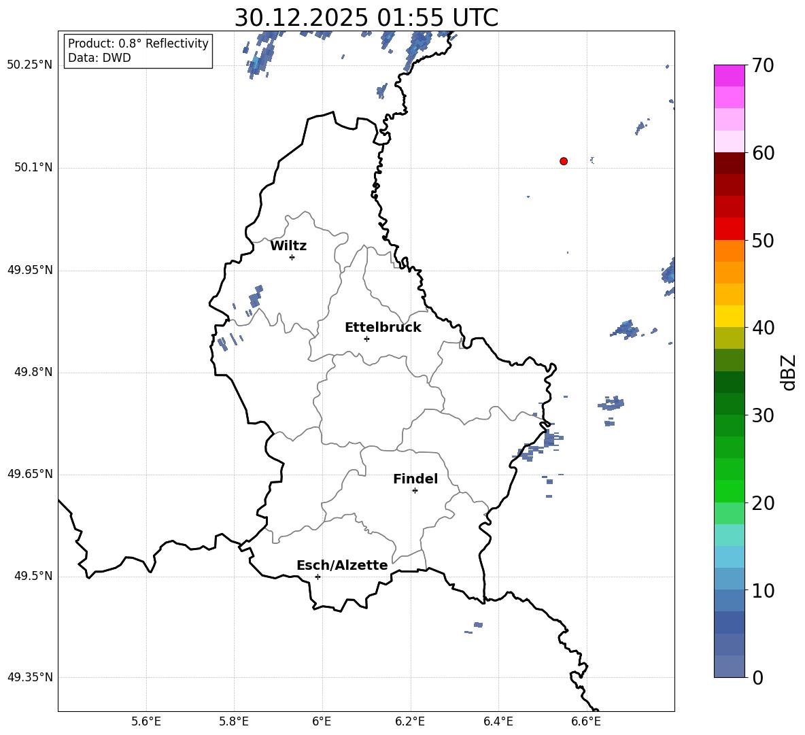Click the 70 value on colorbar
This screenshot has height=735, width=805.
point(763,66)
